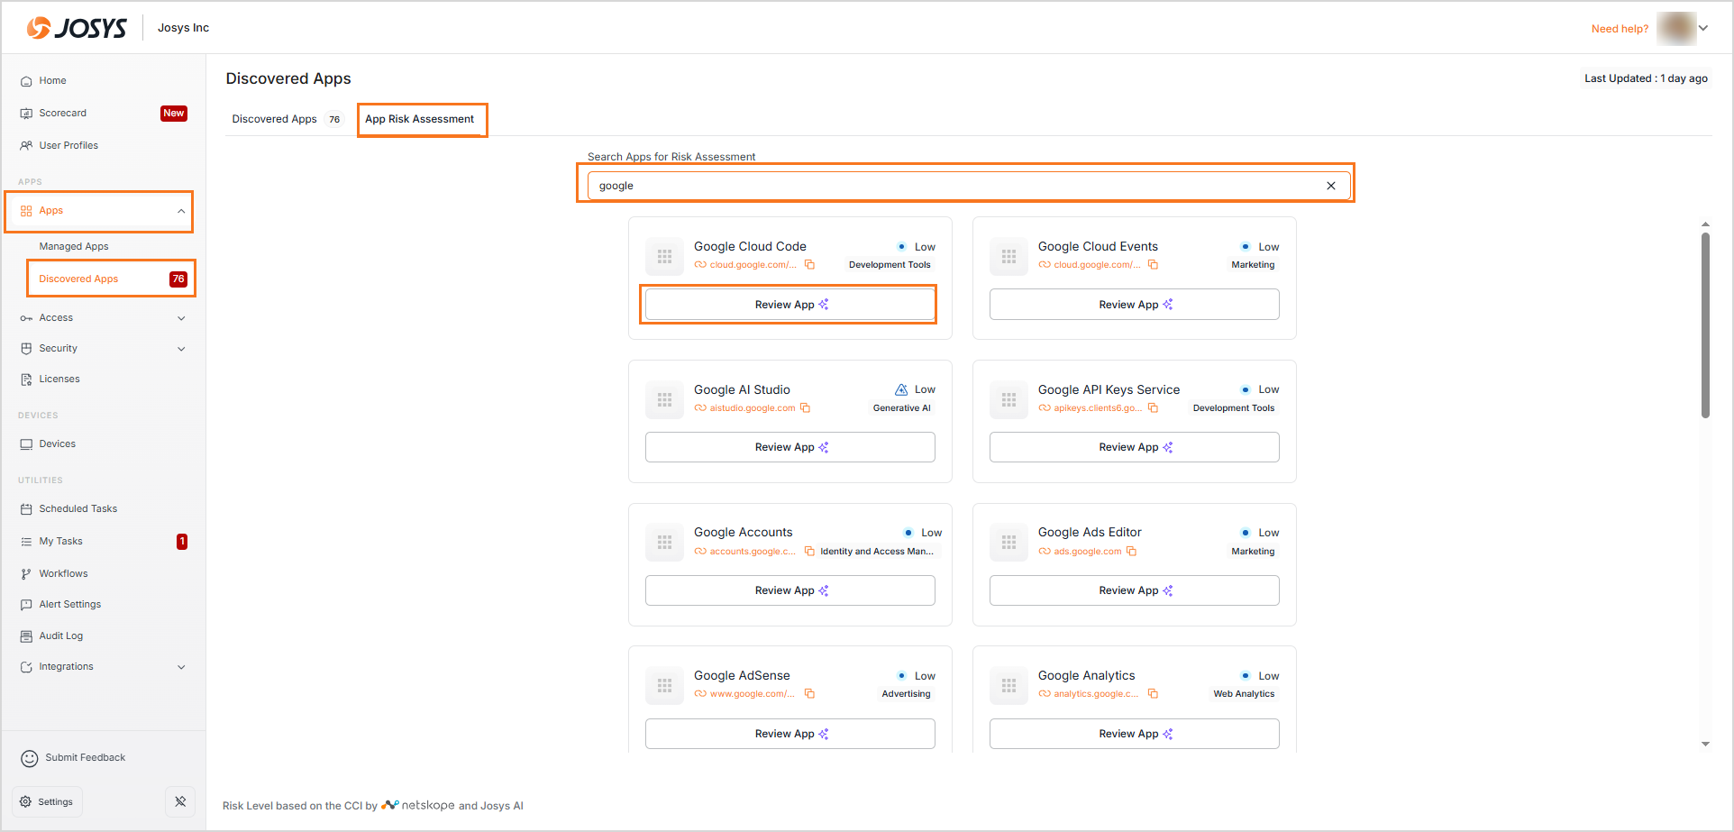Click the user avatar
This screenshot has width=1734, height=832.
pos(1676,28)
